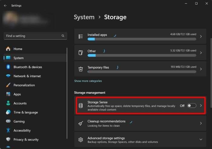Click the Cleanup recommendations broom icon
212x149 pixels.
coord(81,123)
